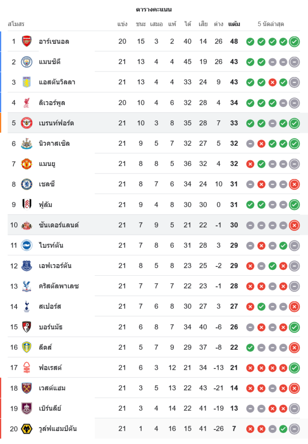
Task: Click the Manchester City club crest
Action: 27,62
